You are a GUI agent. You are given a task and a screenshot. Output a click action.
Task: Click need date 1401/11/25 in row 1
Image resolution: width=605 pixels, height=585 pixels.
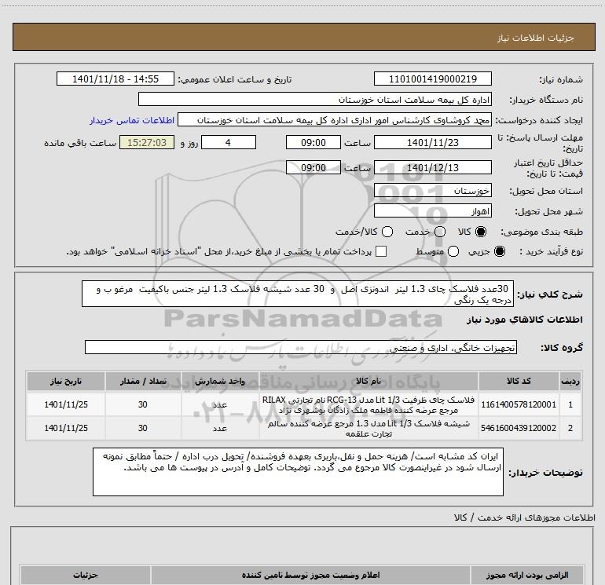(66, 404)
